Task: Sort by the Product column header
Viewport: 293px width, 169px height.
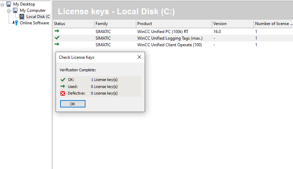Action: pyautogui.click(x=174, y=24)
